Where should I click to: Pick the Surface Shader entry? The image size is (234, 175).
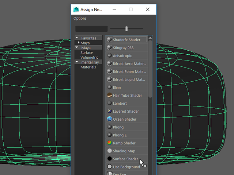pyautogui.click(x=127, y=159)
